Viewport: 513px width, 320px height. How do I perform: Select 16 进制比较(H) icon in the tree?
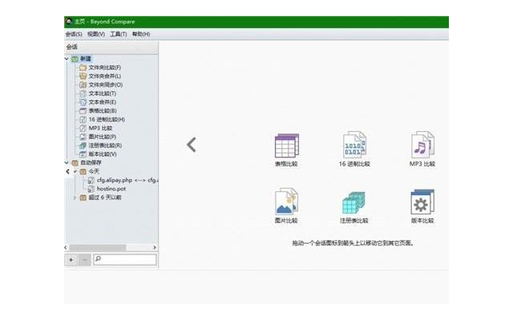pyautogui.click(x=83, y=119)
